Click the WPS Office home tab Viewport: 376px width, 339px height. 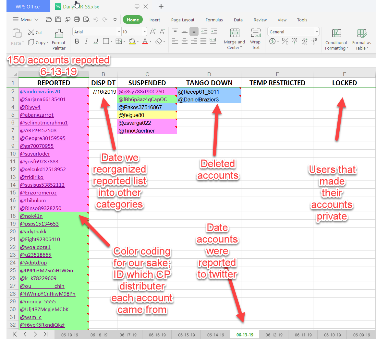(x=28, y=6)
